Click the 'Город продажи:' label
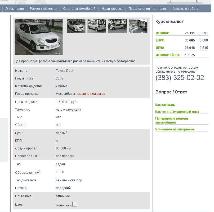Image resolution: width=214 pixels, height=212 pixels. 27,94
